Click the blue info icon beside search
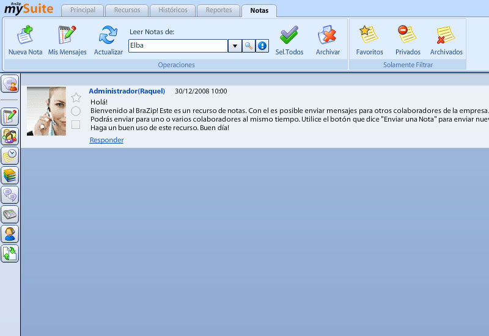489x336 pixels. [x=262, y=46]
